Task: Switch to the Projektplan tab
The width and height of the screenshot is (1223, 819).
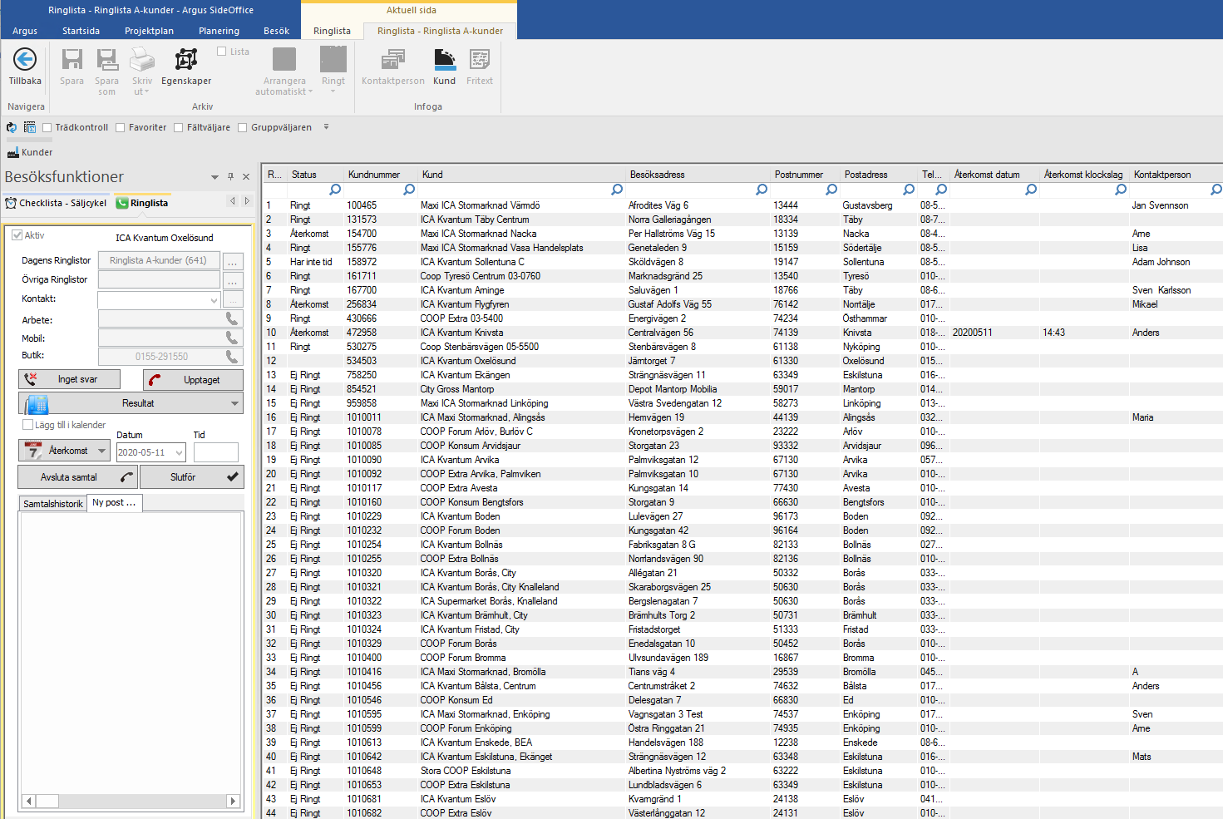Action: pyautogui.click(x=150, y=31)
